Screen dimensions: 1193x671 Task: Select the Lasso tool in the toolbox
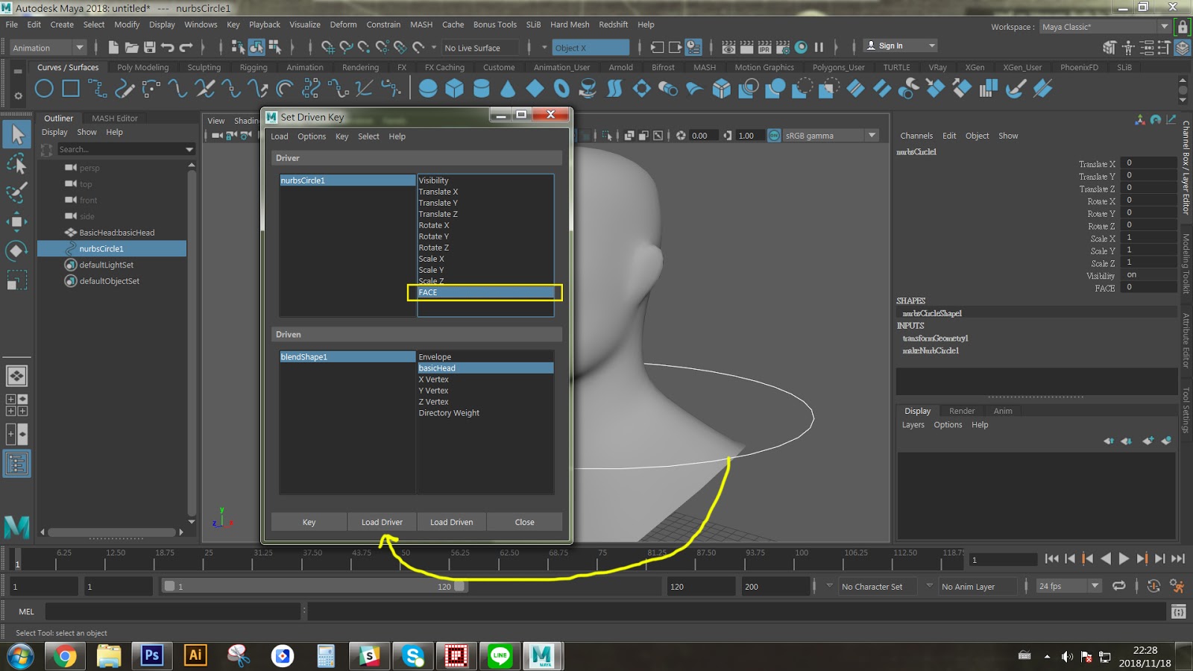tap(16, 163)
